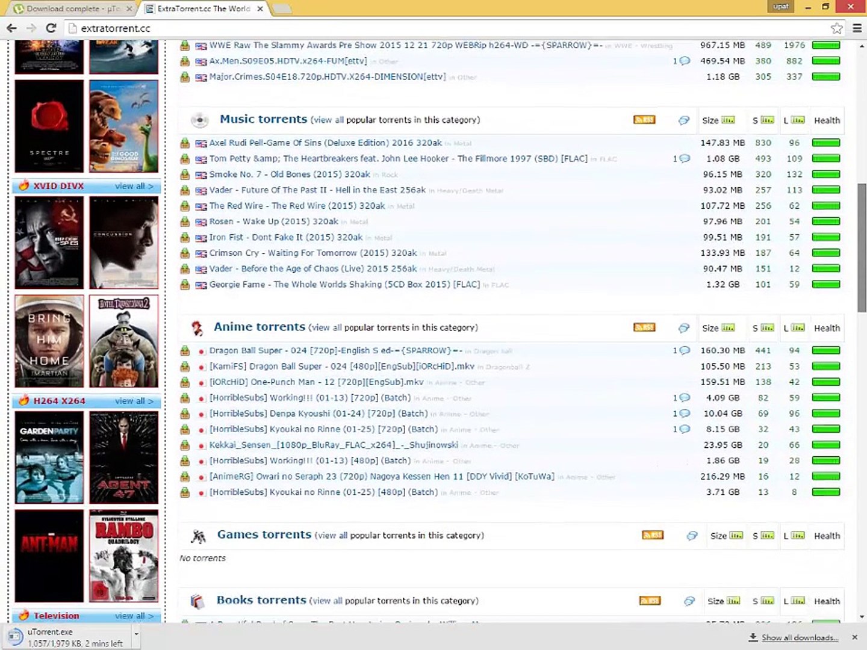Click the Games torrents RSS feed icon
Screen dimensions: 867x650
click(653, 535)
